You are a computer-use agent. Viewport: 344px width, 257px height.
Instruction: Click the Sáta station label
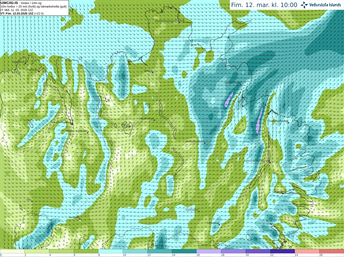click(x=29, y=200)
